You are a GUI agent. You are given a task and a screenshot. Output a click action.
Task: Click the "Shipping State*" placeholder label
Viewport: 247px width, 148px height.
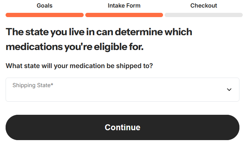(x=32, y=86)
